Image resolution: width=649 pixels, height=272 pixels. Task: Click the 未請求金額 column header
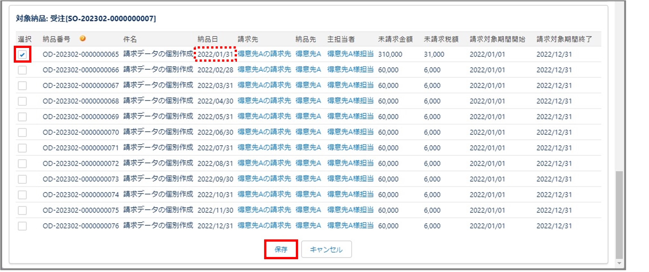click(395, 39)
